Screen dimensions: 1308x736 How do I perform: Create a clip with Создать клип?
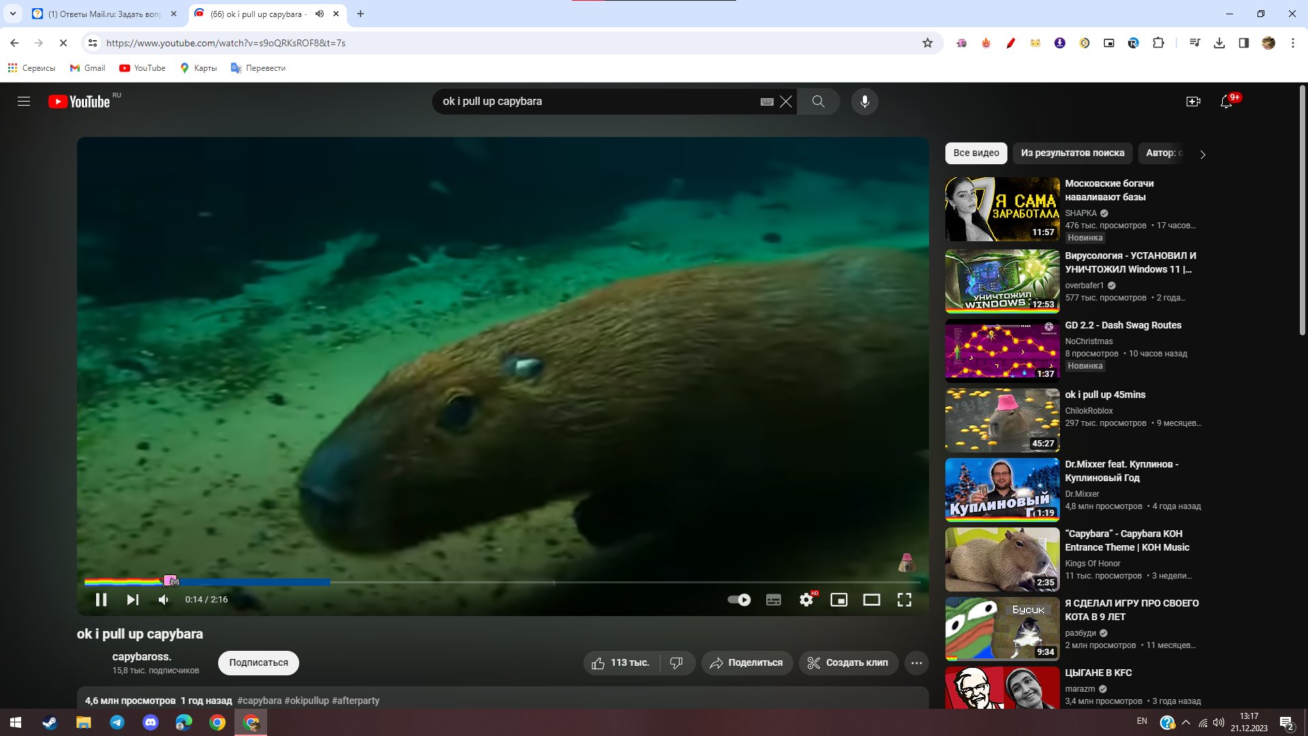click(849, 662)
